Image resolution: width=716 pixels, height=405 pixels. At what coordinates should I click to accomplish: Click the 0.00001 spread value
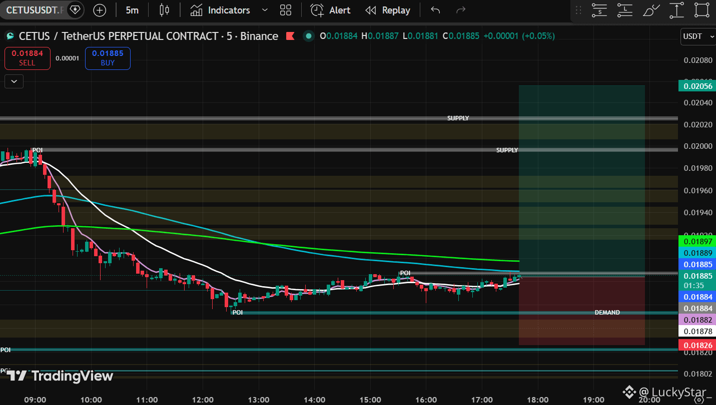point(68,58)
